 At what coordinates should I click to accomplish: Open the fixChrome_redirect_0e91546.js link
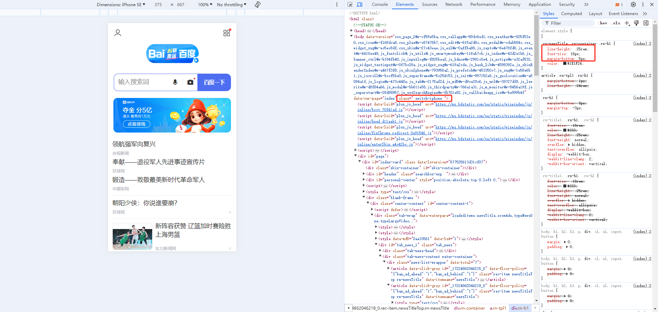pos(444,130)
